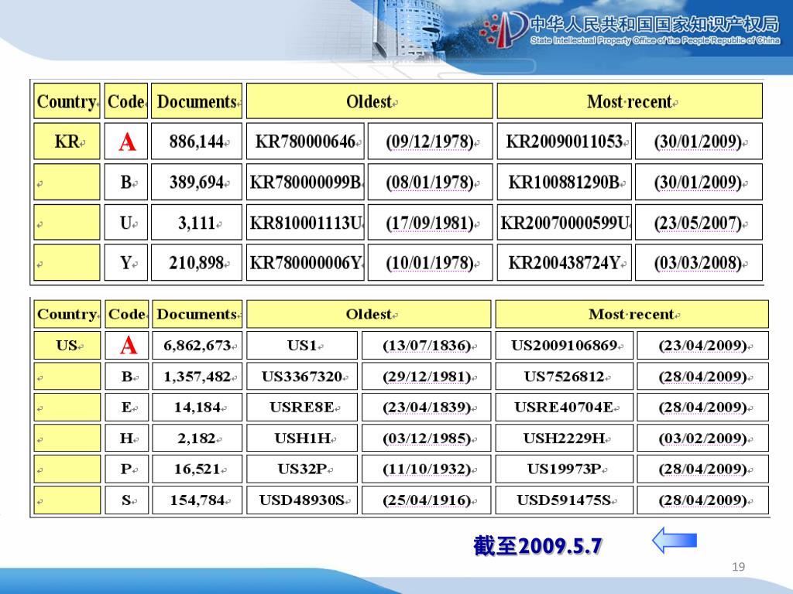
Task: Click oldest document number KR780000006Y
Action: [x=305, y=263]
